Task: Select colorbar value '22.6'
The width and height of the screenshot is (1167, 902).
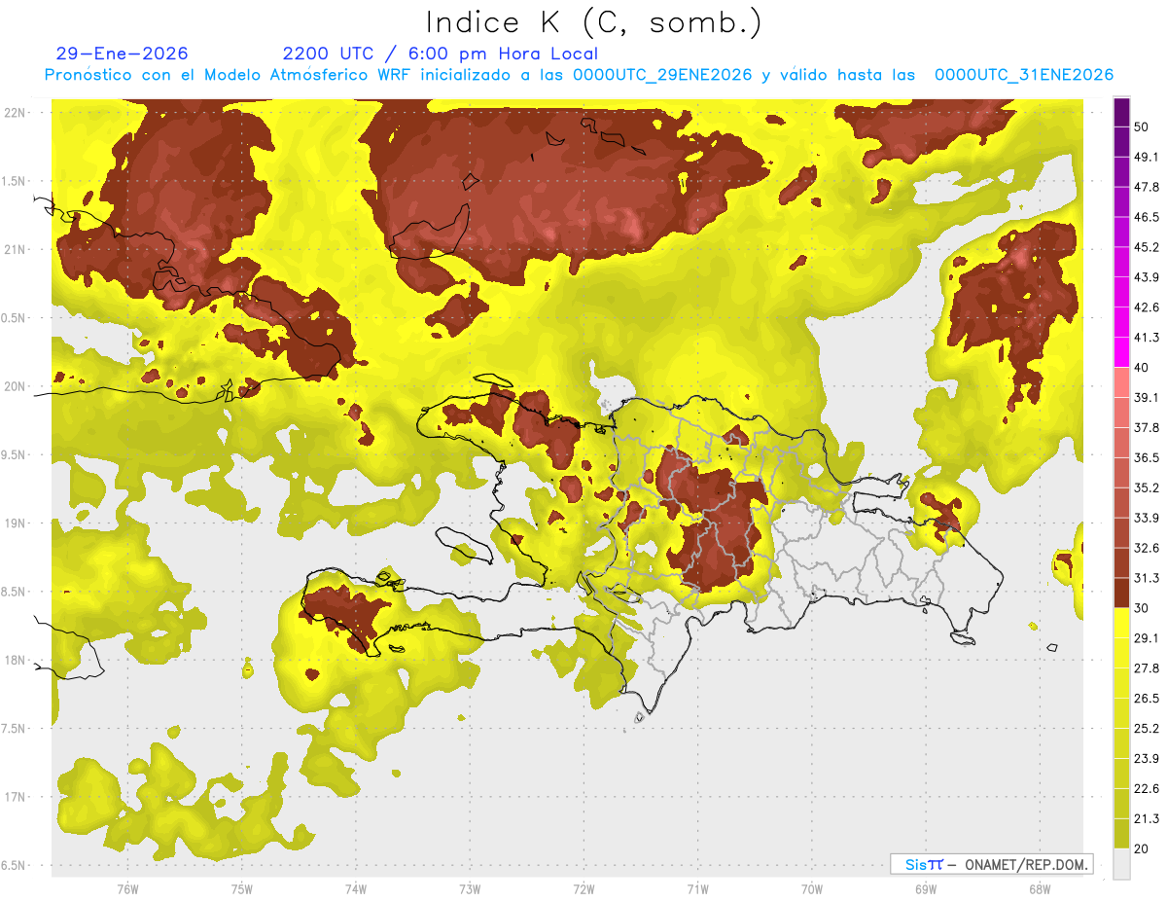Action: click(x=1147, y=788)
